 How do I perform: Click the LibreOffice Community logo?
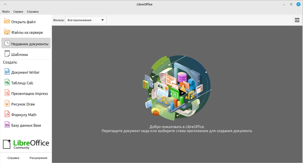click(x=26, y=144)
